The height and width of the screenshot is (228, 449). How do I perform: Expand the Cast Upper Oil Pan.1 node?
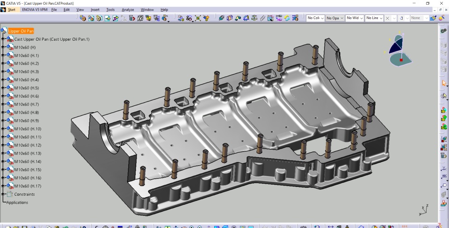[x=4, y=39]
